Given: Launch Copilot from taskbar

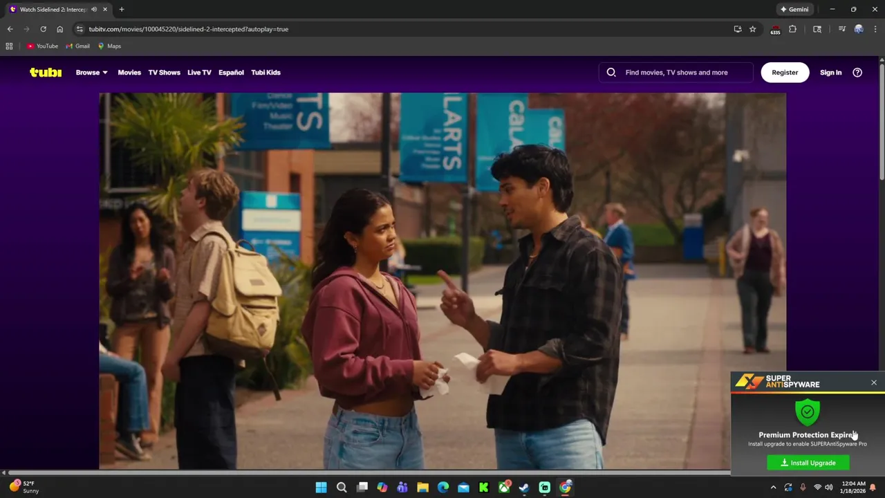Looking at the screenshot, I should (x=382, y=488).
